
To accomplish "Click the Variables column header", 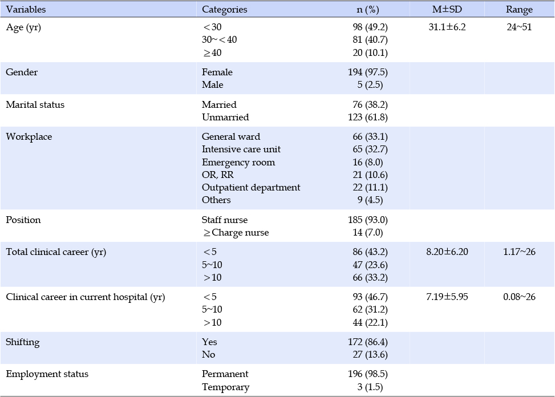I will pyautogui.click(x=26, y=9).
